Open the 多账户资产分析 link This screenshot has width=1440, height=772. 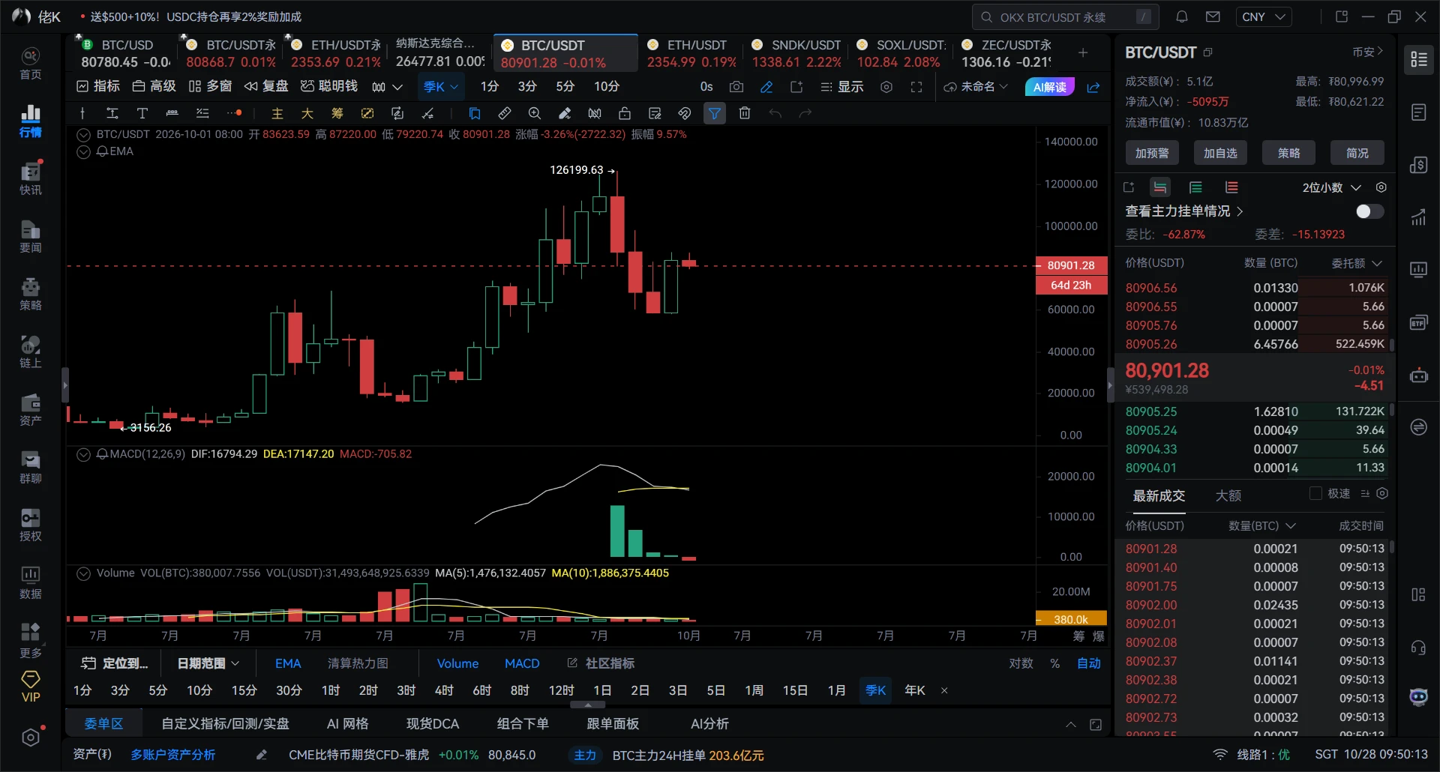pyautogui.click(x=173, y=755)
